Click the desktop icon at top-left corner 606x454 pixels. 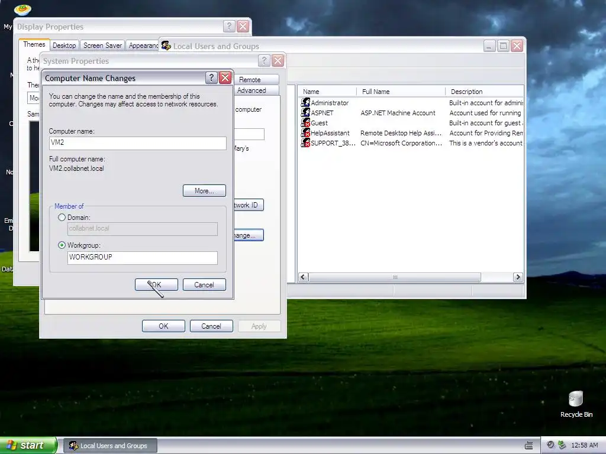coord(22,9)
